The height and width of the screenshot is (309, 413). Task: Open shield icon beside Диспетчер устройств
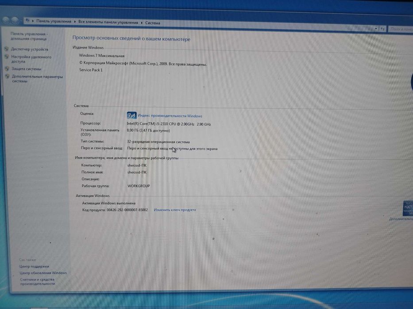tap(6, 49)
